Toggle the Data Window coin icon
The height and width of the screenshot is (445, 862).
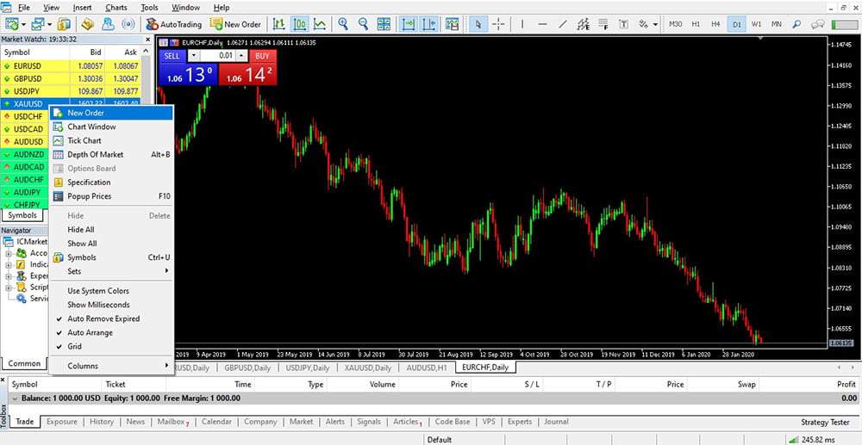87,24
